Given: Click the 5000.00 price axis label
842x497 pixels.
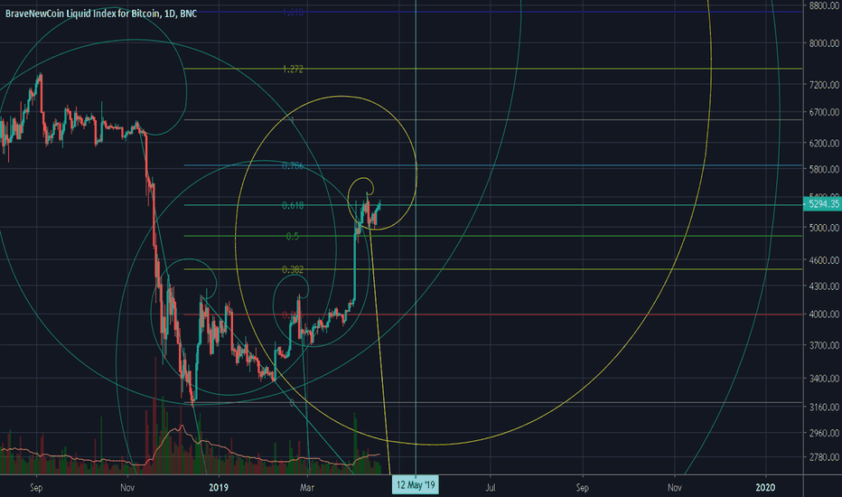Looking at the screenshot, I should (x=824, y=228).
